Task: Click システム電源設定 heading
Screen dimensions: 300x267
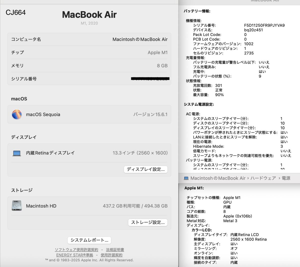Action: point(199,104)
